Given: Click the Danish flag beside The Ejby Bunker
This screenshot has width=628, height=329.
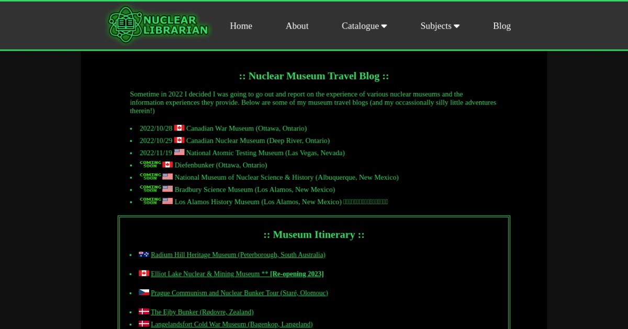Looking at the screenshot, I should tap(144, 311).
